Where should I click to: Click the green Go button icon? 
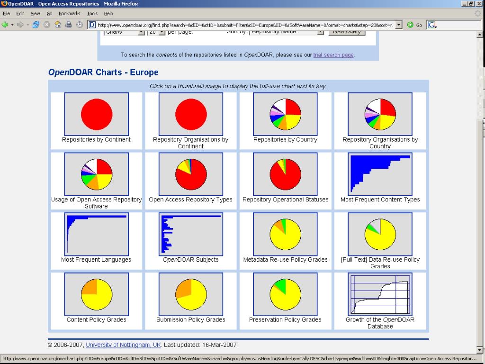coord(410,25)
